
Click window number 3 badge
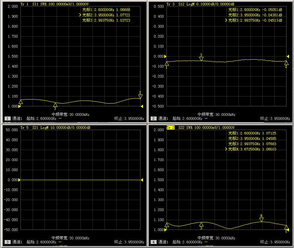click(8, 242)
